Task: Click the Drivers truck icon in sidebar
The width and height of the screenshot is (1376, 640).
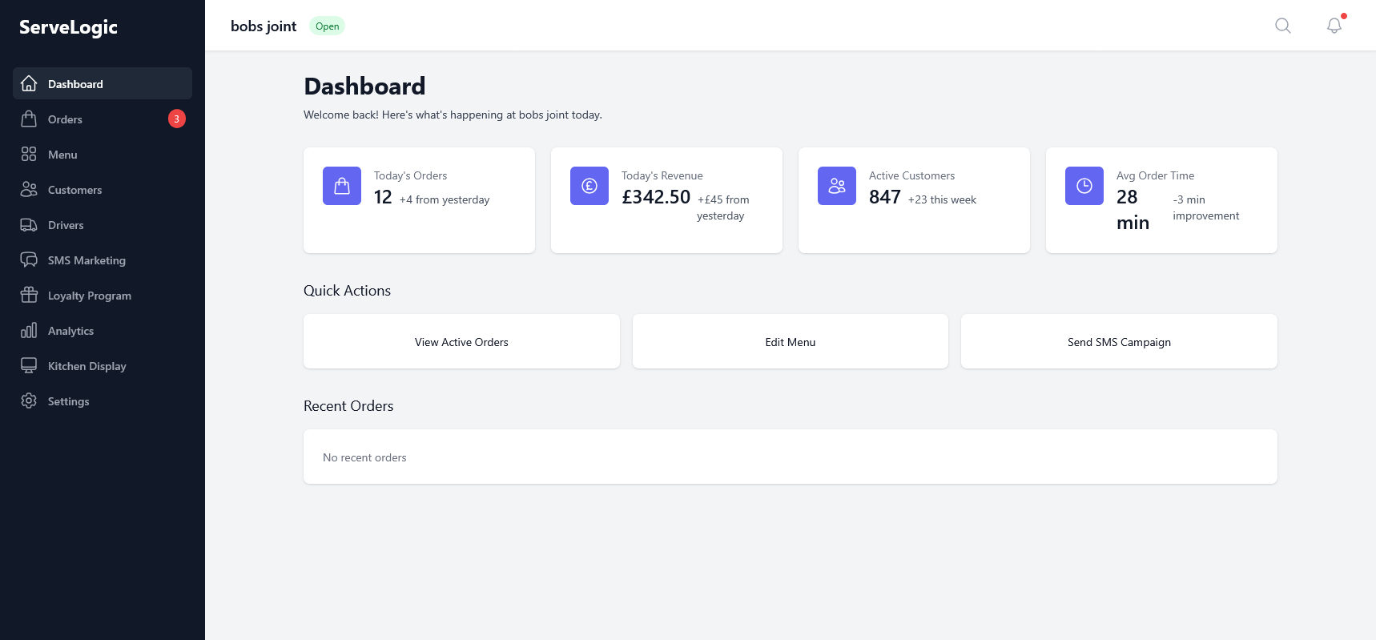Action: coord(29,225)
